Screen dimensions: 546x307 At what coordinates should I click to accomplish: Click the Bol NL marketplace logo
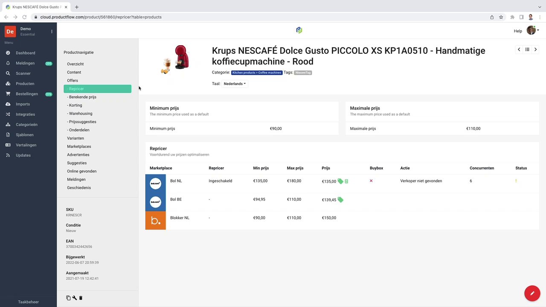click(155, 183)
